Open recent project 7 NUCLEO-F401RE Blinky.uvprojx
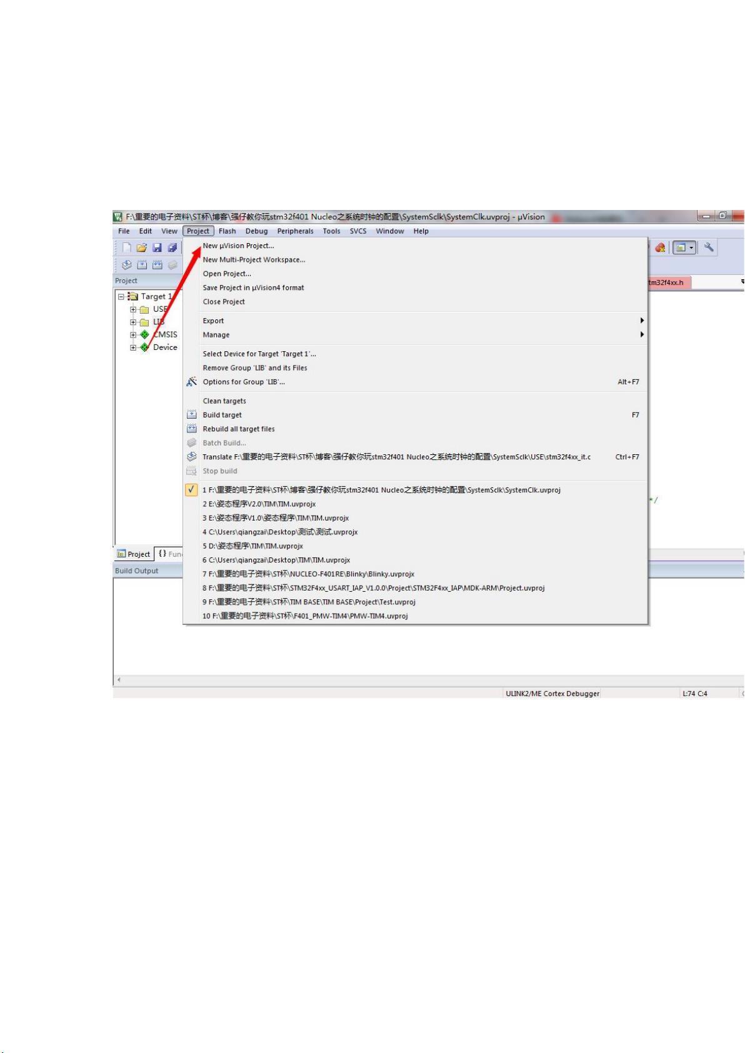 [416, 574]
